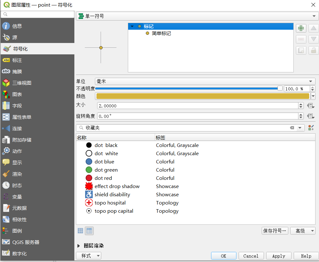Open the 三维视图 panel
Screen dimensions: 319x262
(x=22, y=83)
